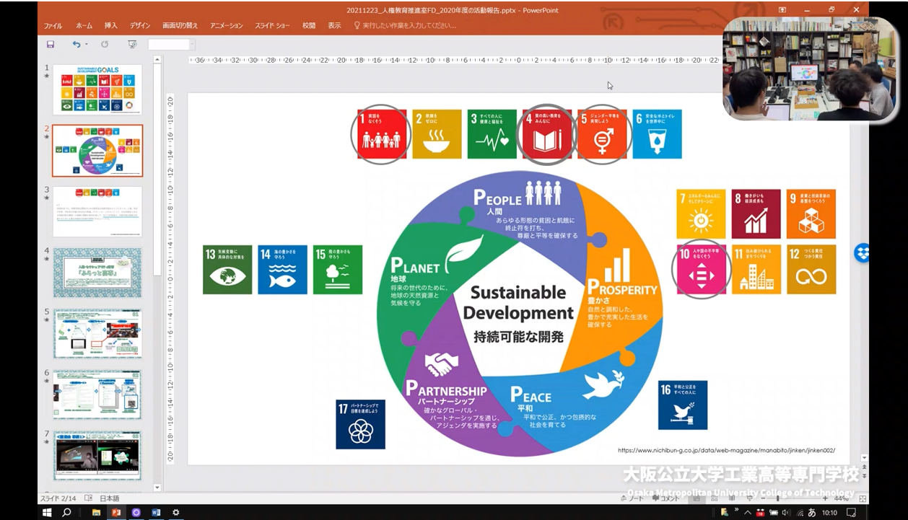This screenshot has height=520, width=908.
Task: Click SDG goal 13 climate action eye icon
Action: click(227, 270)
